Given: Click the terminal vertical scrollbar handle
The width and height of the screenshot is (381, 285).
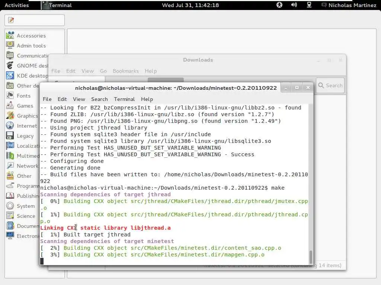Looking at the screenshot, I should point(311,257).
